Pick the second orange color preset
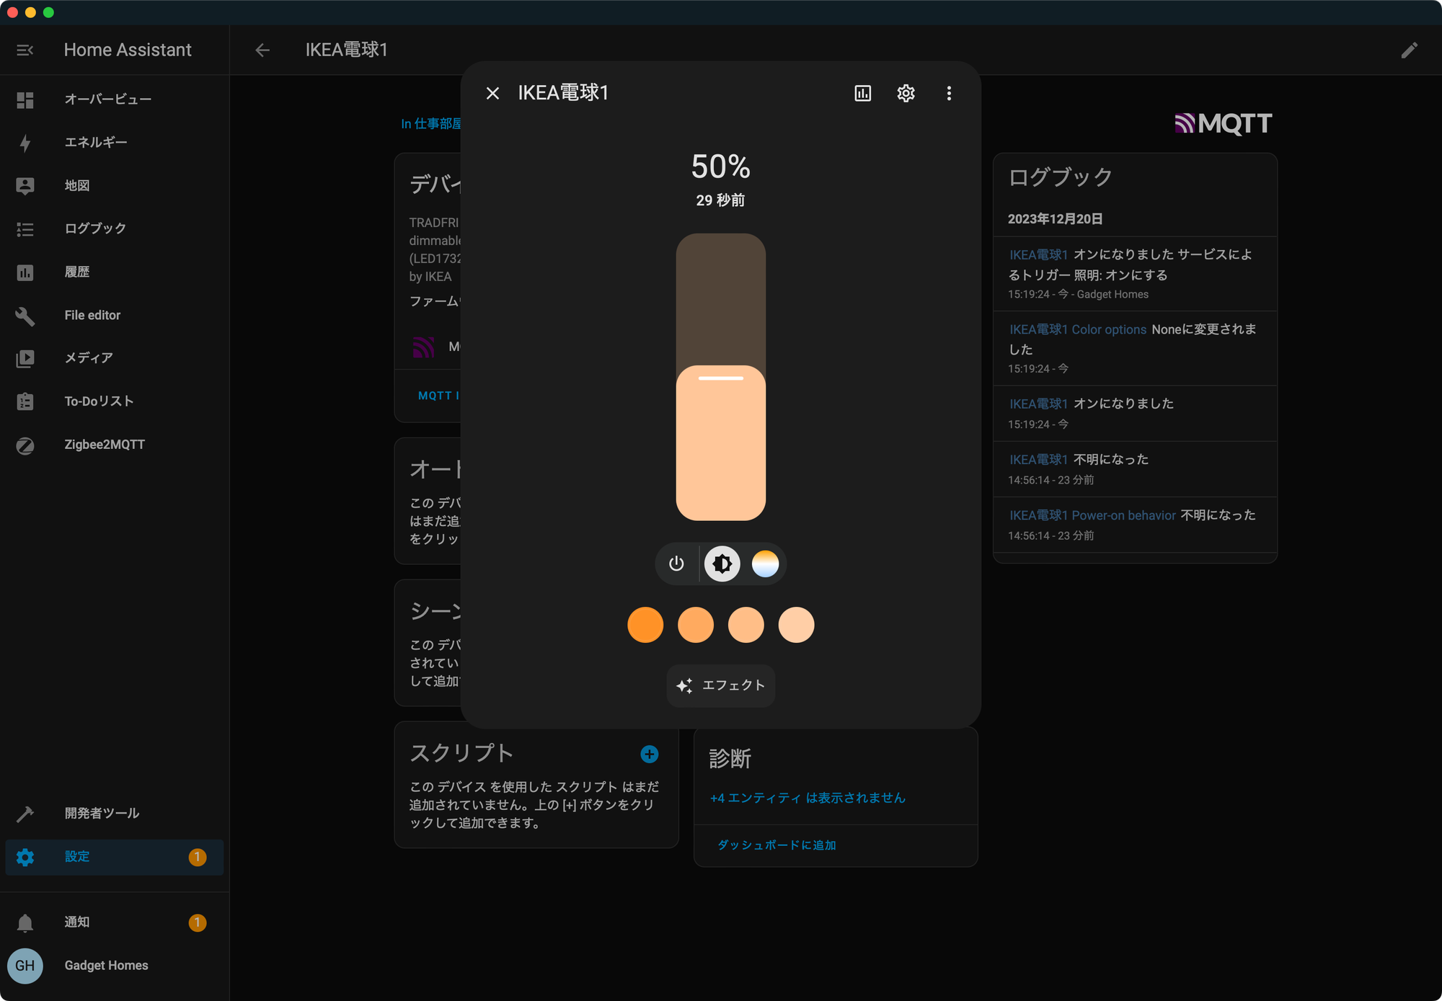This screenshot has height=1001, width=1442. tap(696, 625)
